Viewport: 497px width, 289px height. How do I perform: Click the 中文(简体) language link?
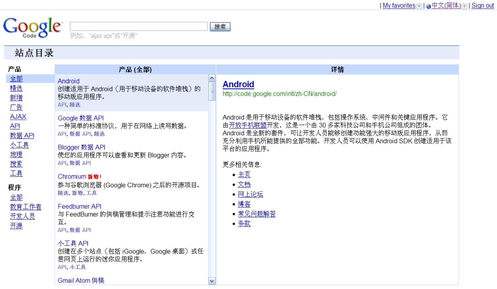coord(446,5)
